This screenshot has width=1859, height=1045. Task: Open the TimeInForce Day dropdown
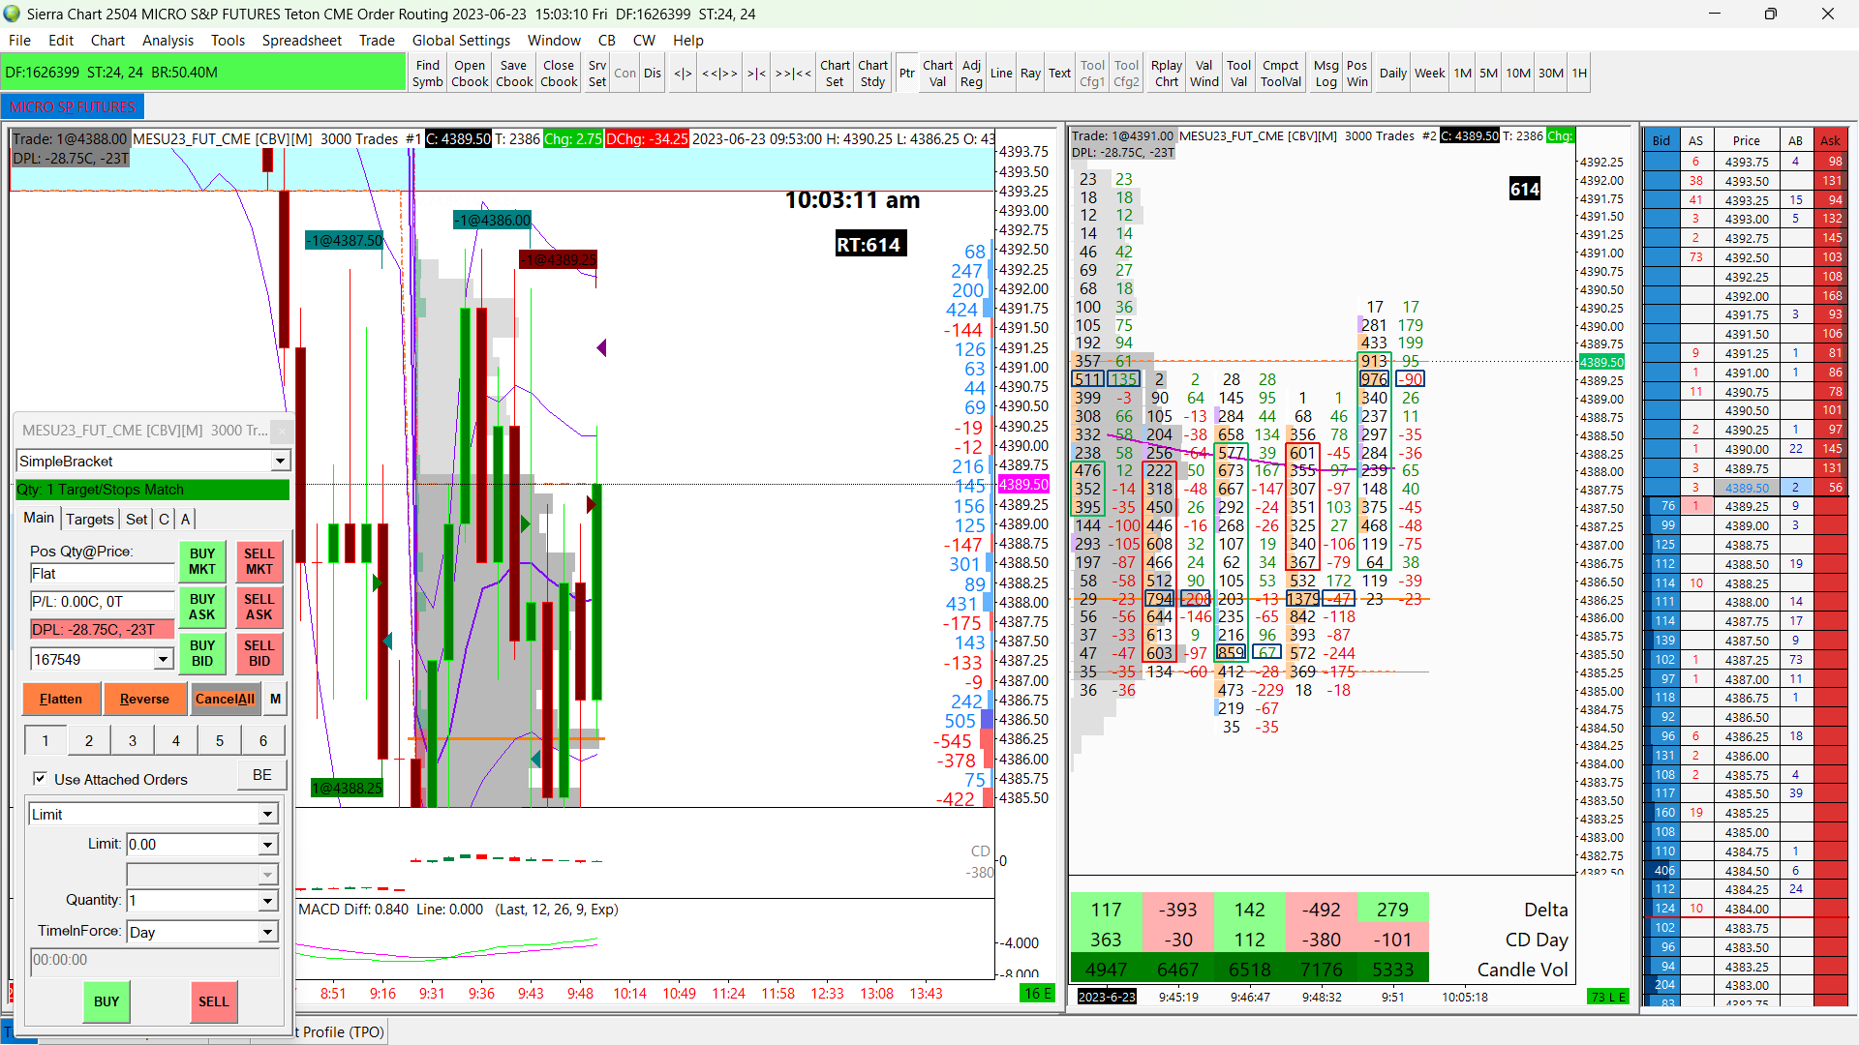(x=267, y=933)
